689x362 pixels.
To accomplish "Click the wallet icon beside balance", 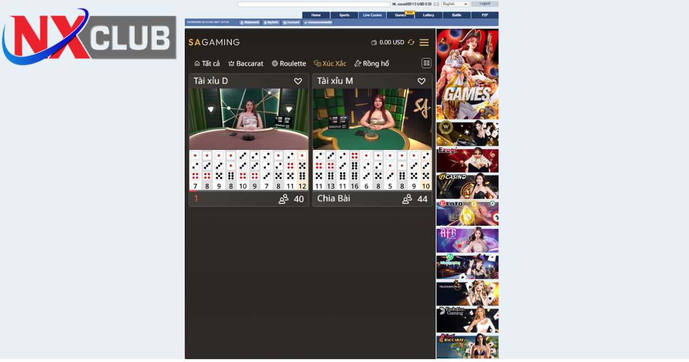I will point(374,43).
